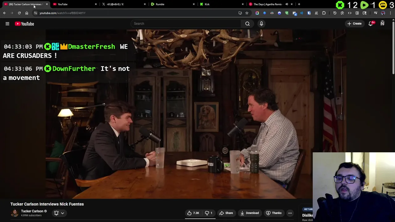Click the address bar URL youtube.com/watch
The height and width of the screenshot is (222, 395).
coord(62,13)
